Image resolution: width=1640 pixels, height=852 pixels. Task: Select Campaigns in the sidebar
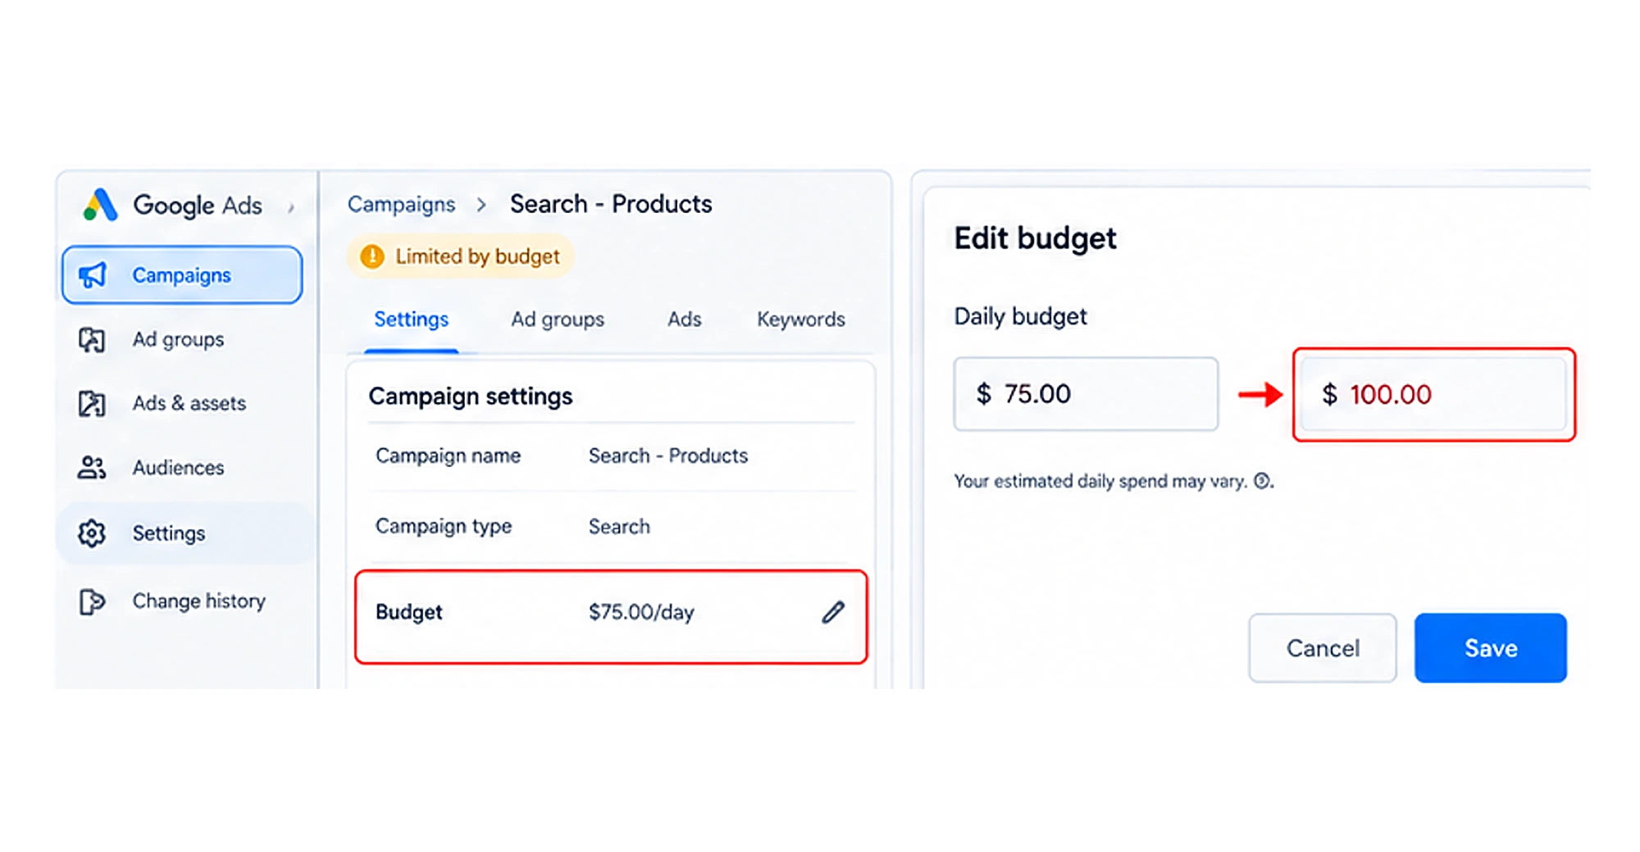coord(182,275)
